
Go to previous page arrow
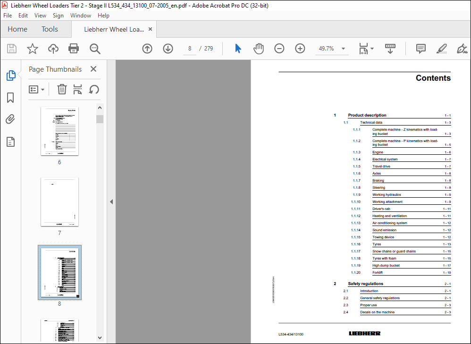tap(147, 49)
